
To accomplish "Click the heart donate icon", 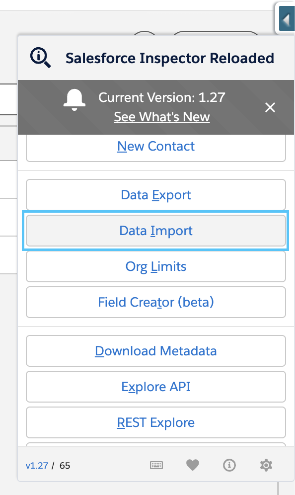I will pyautogui.click(x=193, y=465).
